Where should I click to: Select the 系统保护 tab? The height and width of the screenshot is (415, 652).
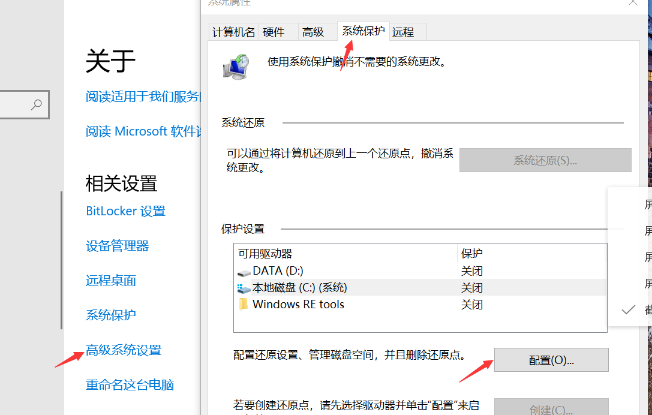(x=363, y=31)
